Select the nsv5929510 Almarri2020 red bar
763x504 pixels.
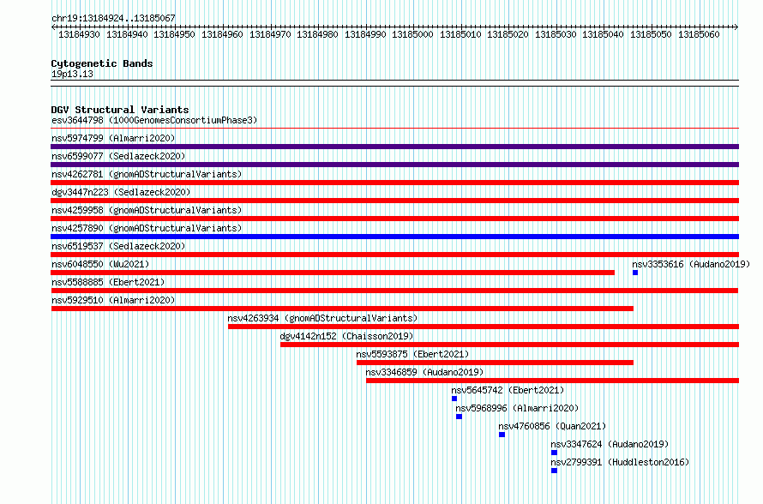[x=342, y=309]
